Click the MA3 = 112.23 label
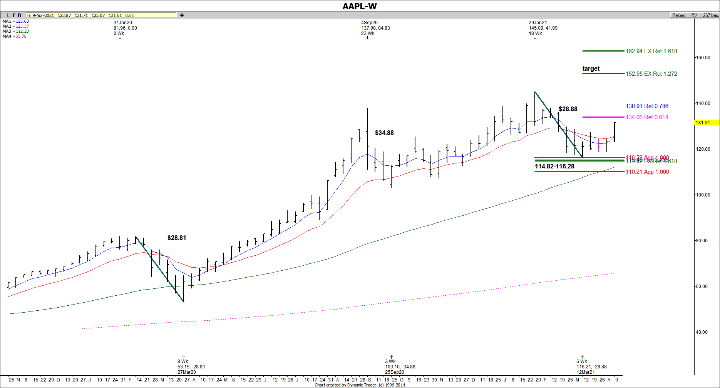 click(x=16, y=31)
